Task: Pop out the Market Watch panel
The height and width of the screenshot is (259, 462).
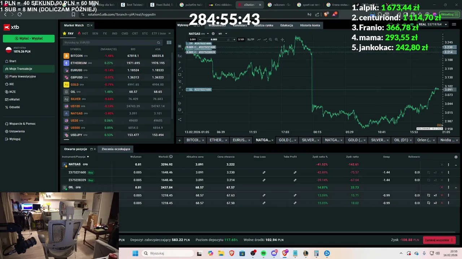Action: tap(88, 26)
